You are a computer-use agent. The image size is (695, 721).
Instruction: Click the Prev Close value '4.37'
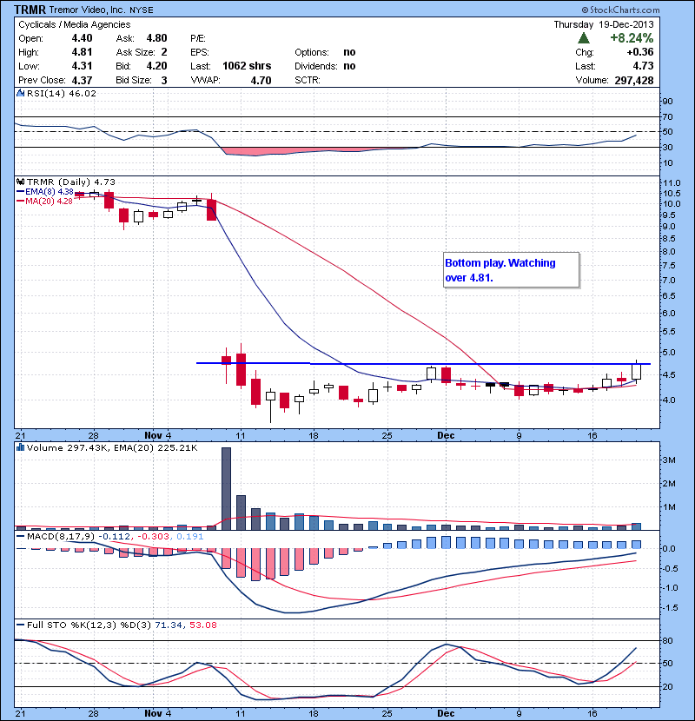[82, 80]
